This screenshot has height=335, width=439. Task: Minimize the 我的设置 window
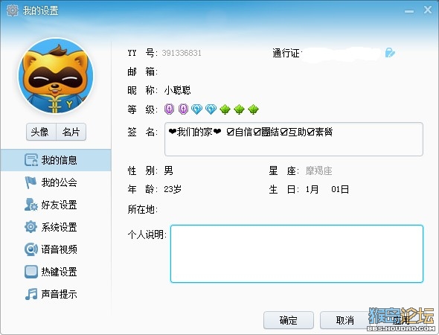coord(409,11)
